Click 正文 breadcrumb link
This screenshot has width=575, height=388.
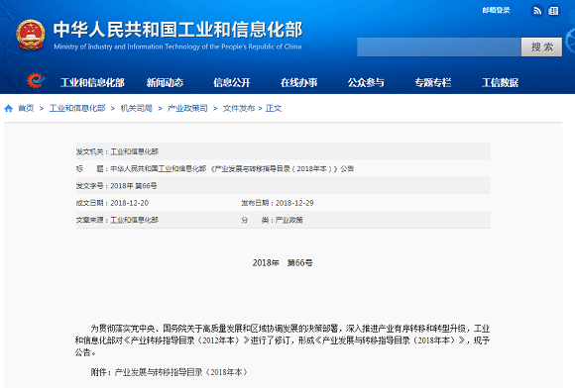(x=274, y=108)
